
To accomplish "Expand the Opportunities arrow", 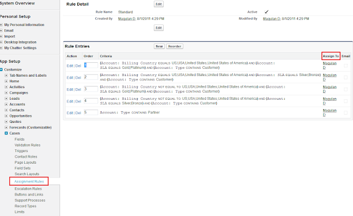I will [x=6, y=116].
